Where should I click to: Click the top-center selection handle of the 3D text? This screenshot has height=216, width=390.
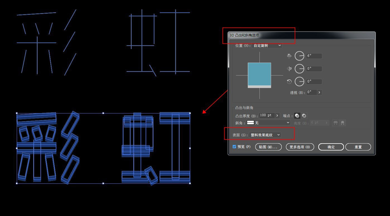tap(103, 113)
